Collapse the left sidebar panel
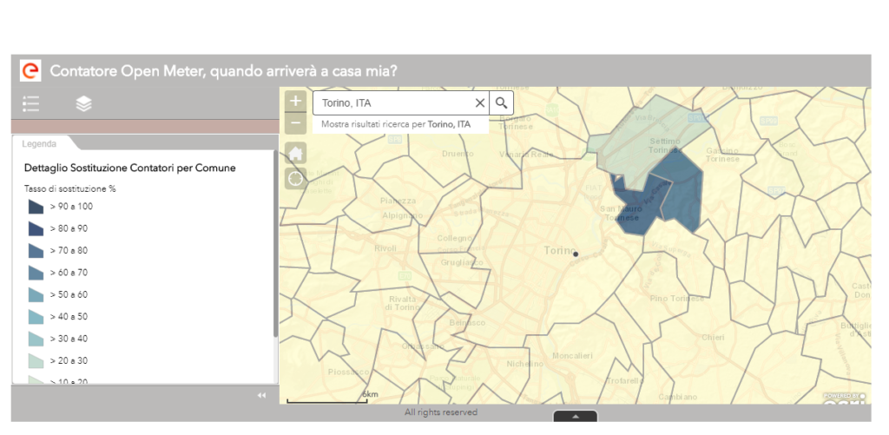Viewport: 889px width, 435px height. (x=261, y=396)
